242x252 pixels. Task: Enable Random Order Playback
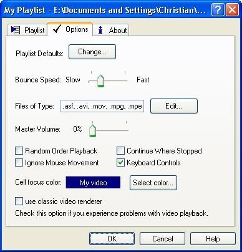click(x=19, y=151)
